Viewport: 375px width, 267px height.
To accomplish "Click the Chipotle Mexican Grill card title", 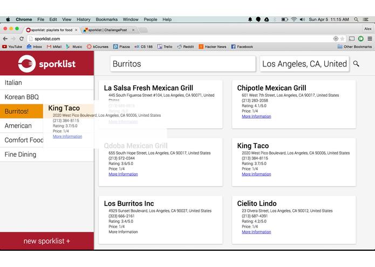I will point(272,88).
